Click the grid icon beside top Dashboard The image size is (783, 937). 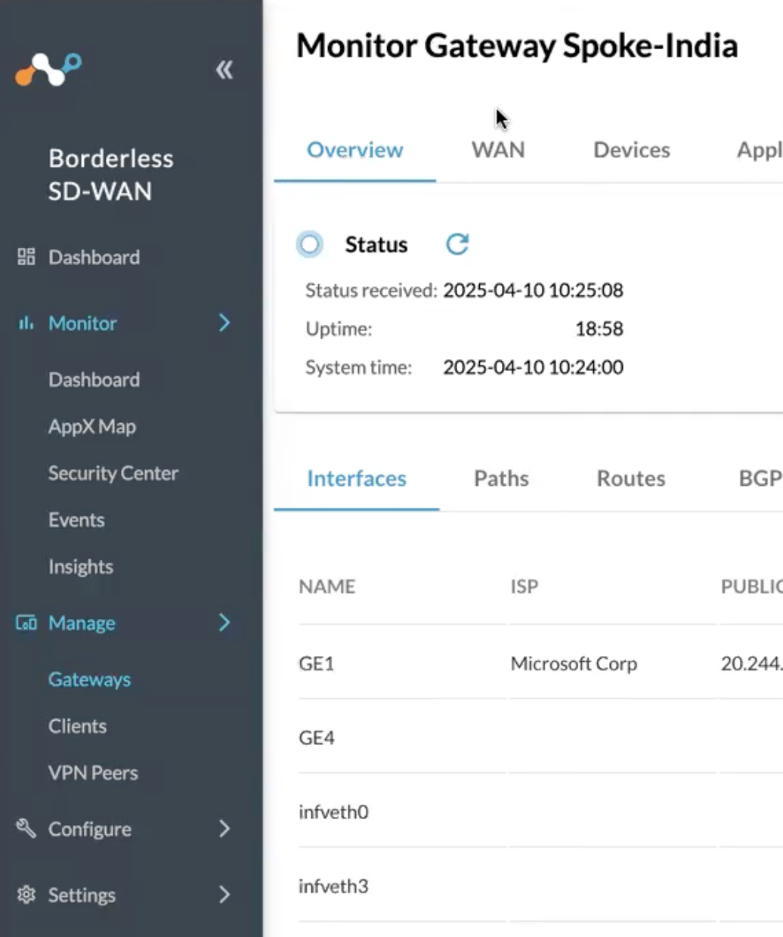click(x=26, y=257)
